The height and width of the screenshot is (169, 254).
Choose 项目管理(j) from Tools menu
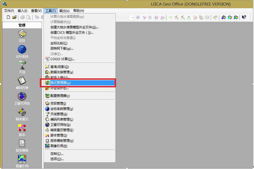[80, 103]
